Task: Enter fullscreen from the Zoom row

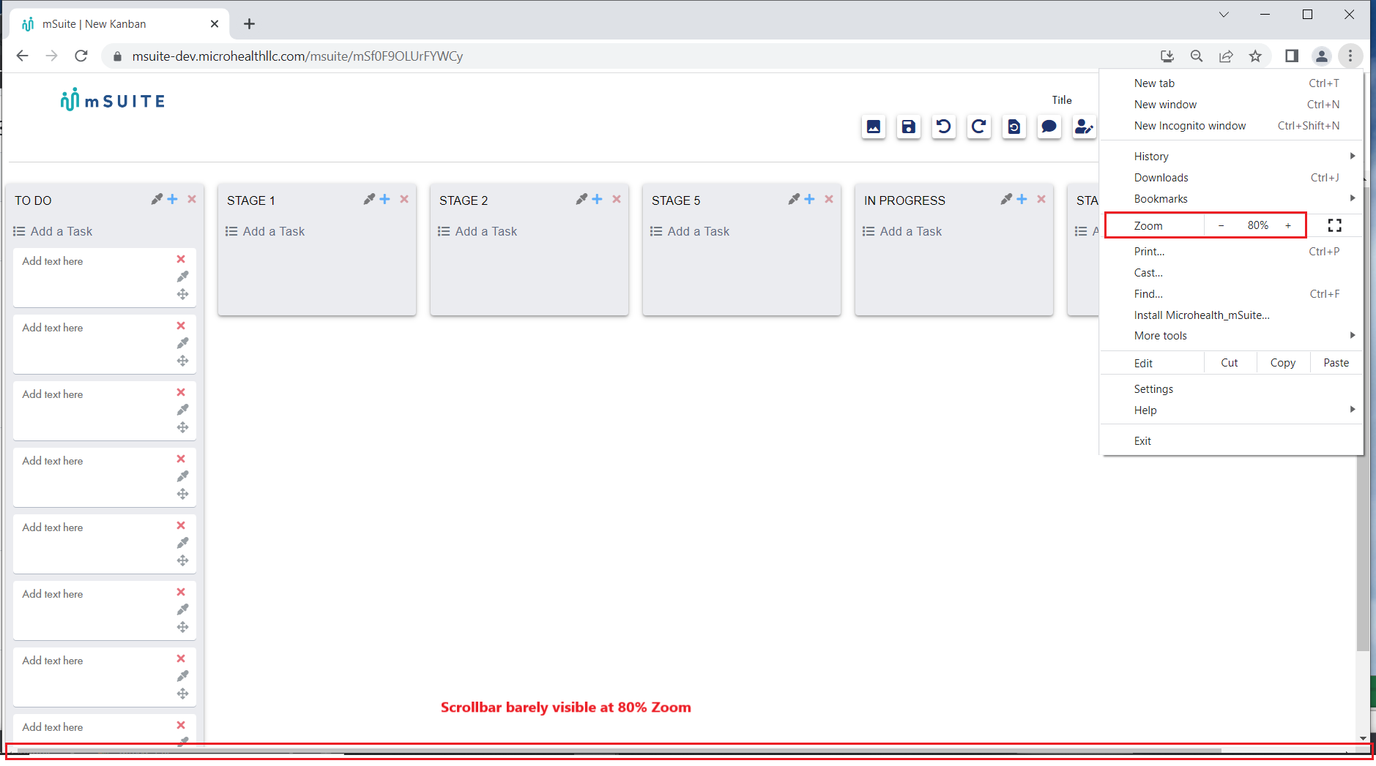Action: click(1334, 225)
